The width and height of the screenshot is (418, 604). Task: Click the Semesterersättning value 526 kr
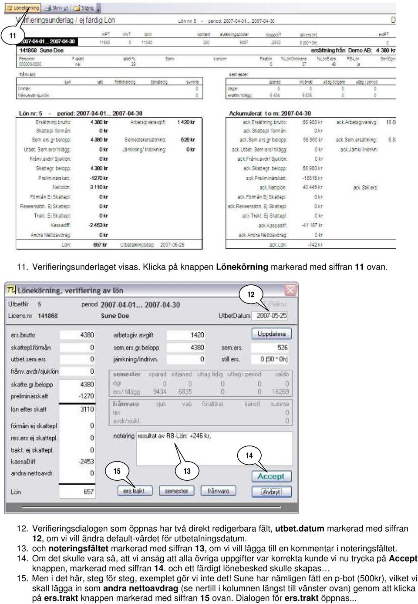click(x=188, y=140)
